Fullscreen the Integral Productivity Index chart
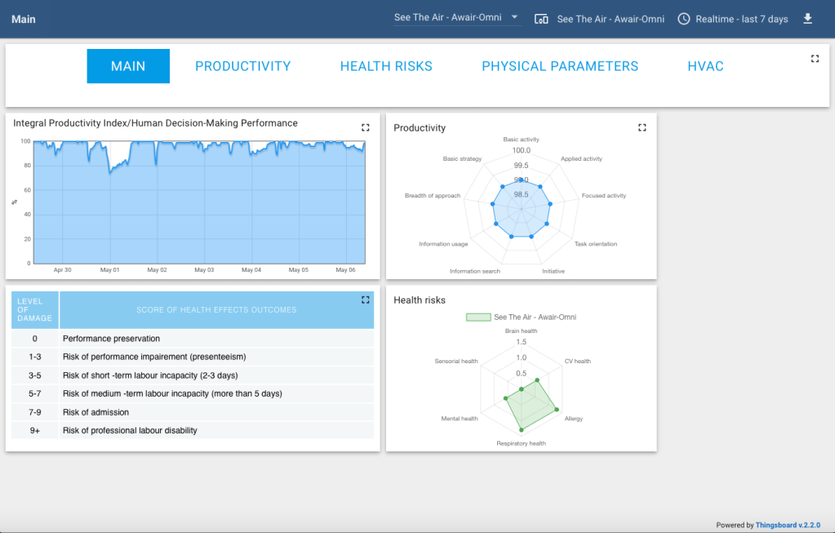Image resolution: width=835 pixels, height=533 pixels. [x=365, y=127]
